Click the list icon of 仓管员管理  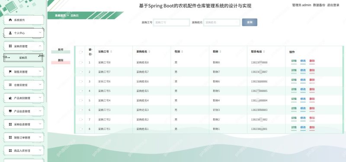[10, 84]
